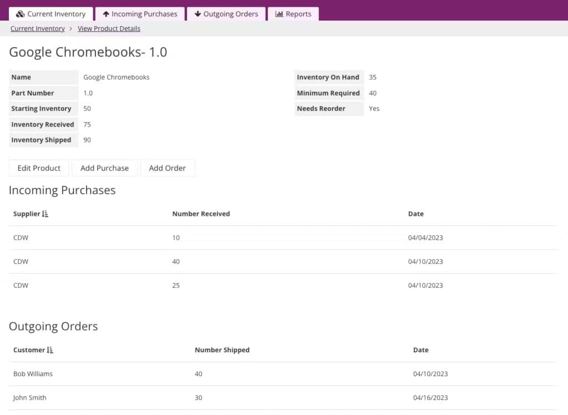Click the Add Purchase button

[x=104, y=168]
